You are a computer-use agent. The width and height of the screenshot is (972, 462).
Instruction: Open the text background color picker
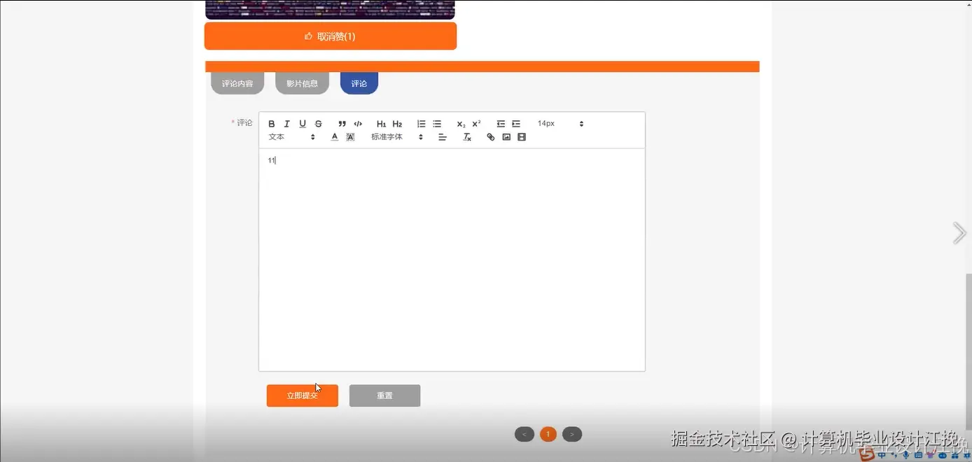(351, 137)
